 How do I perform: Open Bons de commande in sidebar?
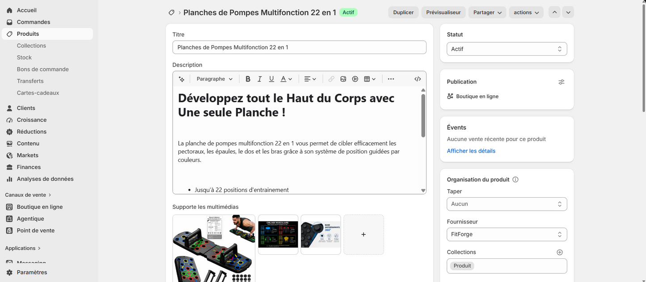click(43, 69)
